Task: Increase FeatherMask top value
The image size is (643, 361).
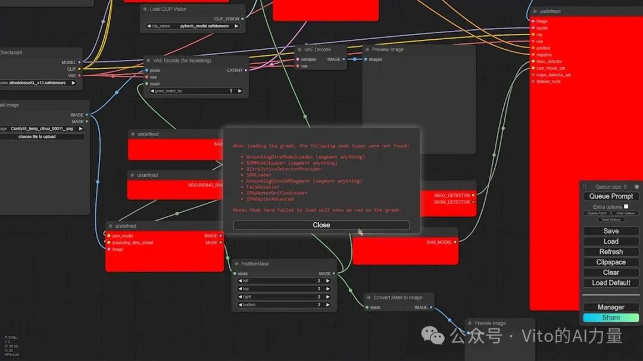Action: coord(328,289)
